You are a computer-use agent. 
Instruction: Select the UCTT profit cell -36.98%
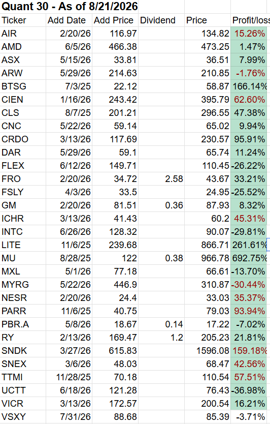(x=249, y=390)
